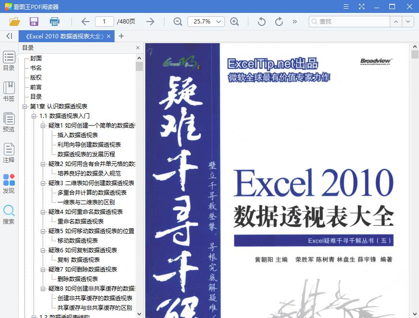Open 移动数据透视表 entry
The width and height of the screenshot is (419, 318).
[x=78, y=241]
